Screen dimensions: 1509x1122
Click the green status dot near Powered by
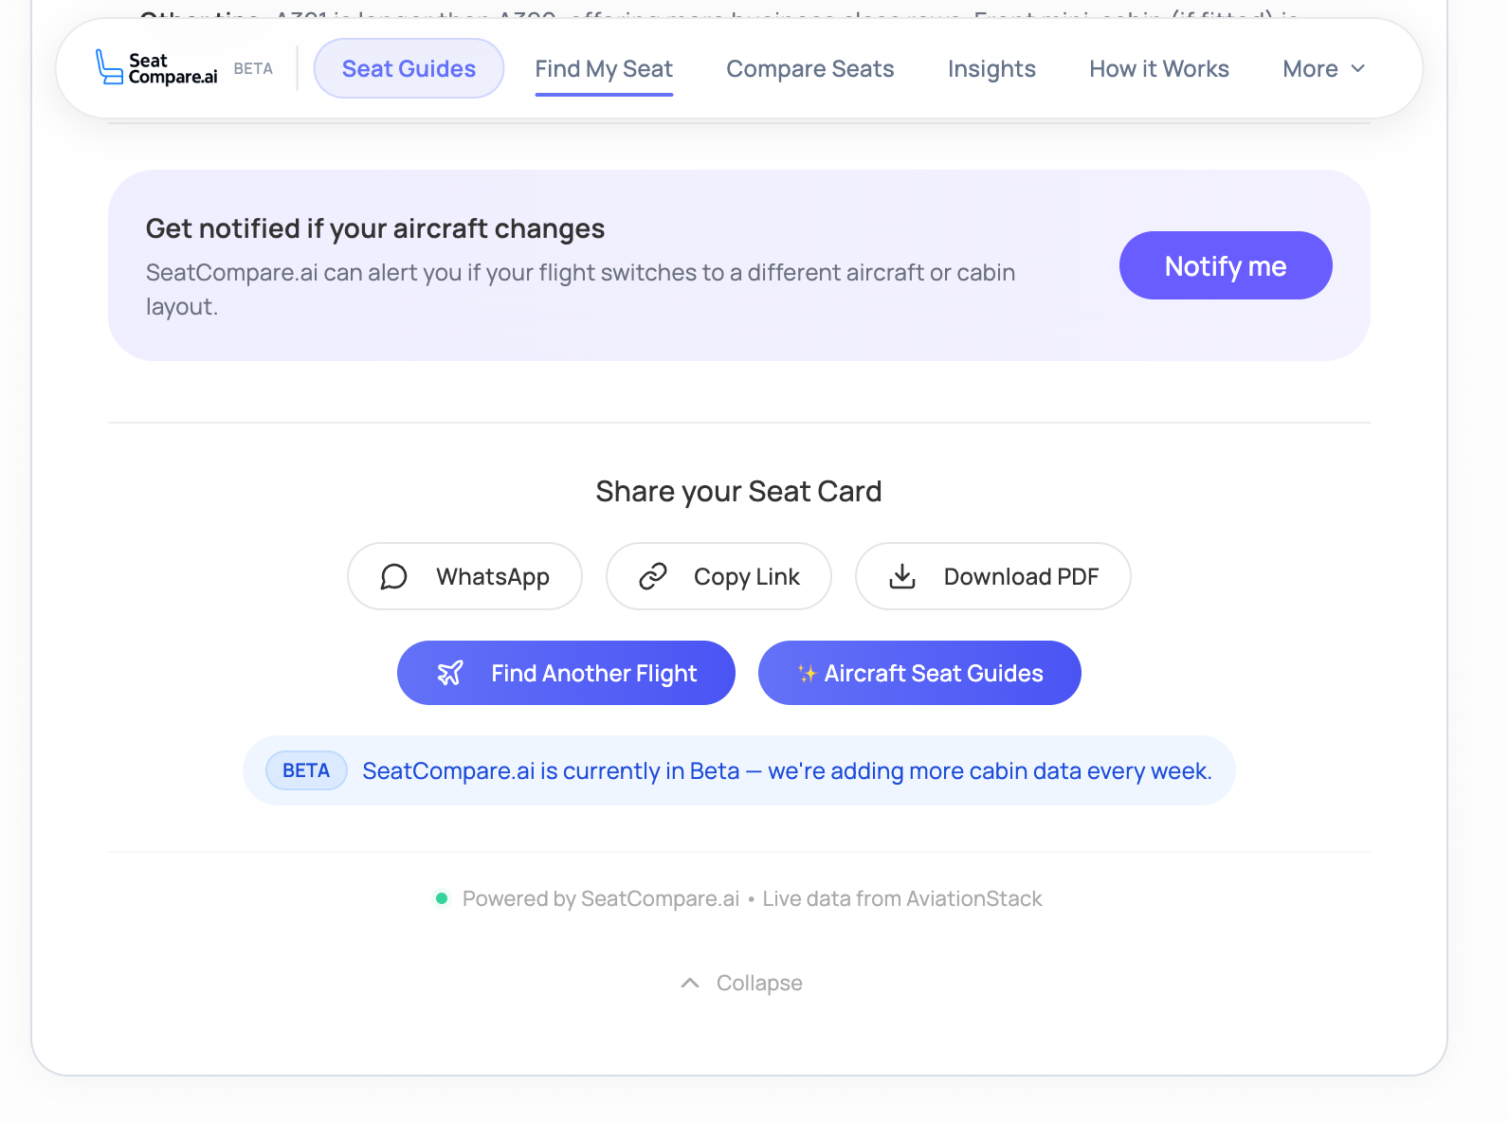click(x=442, y=898)
